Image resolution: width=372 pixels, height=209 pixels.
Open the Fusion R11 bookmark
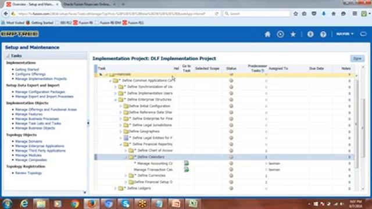[x=133, y=23]
